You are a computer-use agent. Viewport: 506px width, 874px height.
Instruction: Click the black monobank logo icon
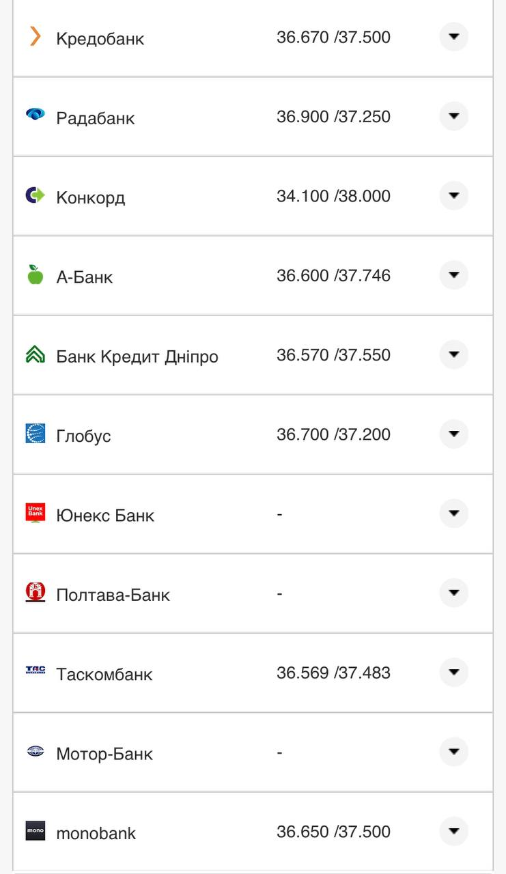click(36, 832)
